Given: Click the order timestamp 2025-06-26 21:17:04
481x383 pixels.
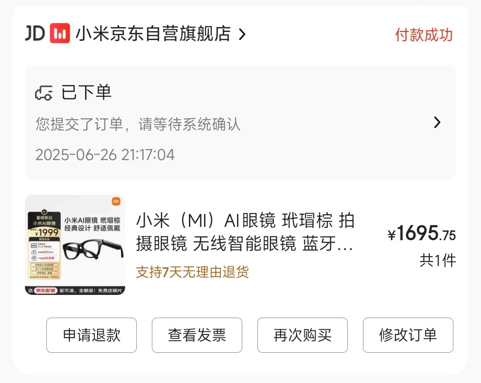Looking at the screenshot, I should tap(105, 155).
